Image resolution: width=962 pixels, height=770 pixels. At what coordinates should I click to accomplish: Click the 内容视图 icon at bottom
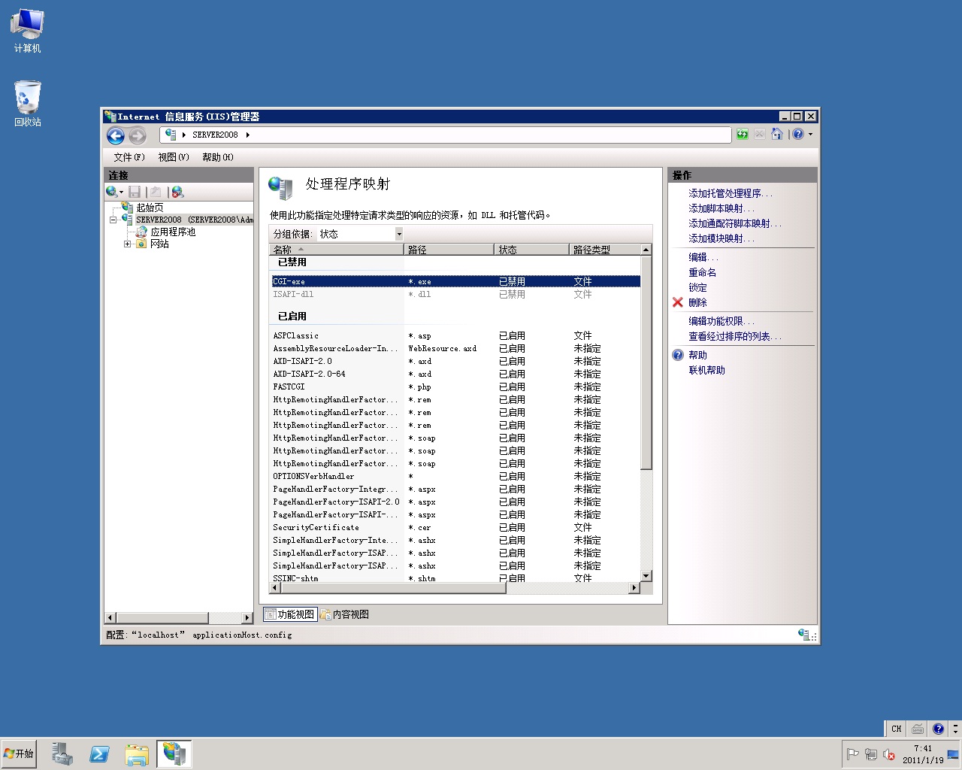pos(326,614)
